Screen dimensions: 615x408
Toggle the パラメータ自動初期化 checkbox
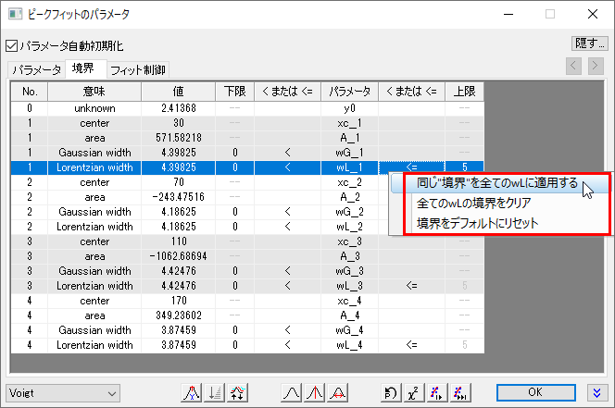(12, 46)
